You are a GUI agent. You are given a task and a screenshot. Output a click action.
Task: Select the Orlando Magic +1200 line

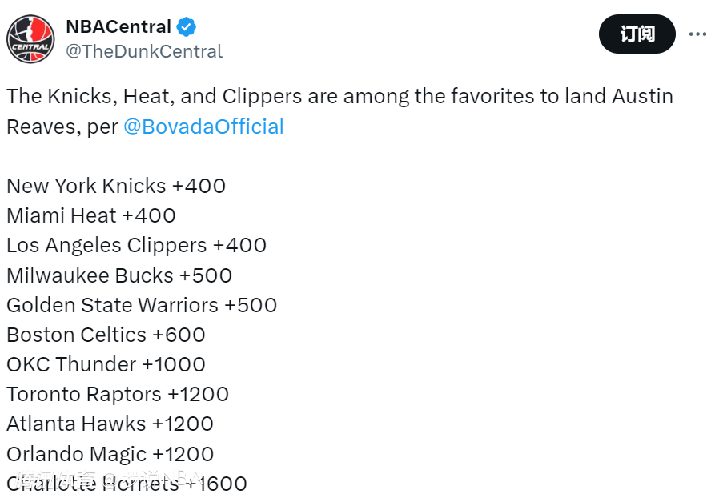click(110, 454)
